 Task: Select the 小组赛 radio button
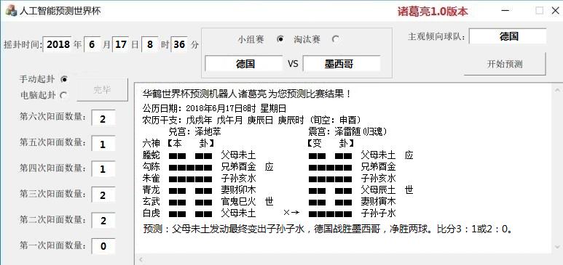click(280, 39)
